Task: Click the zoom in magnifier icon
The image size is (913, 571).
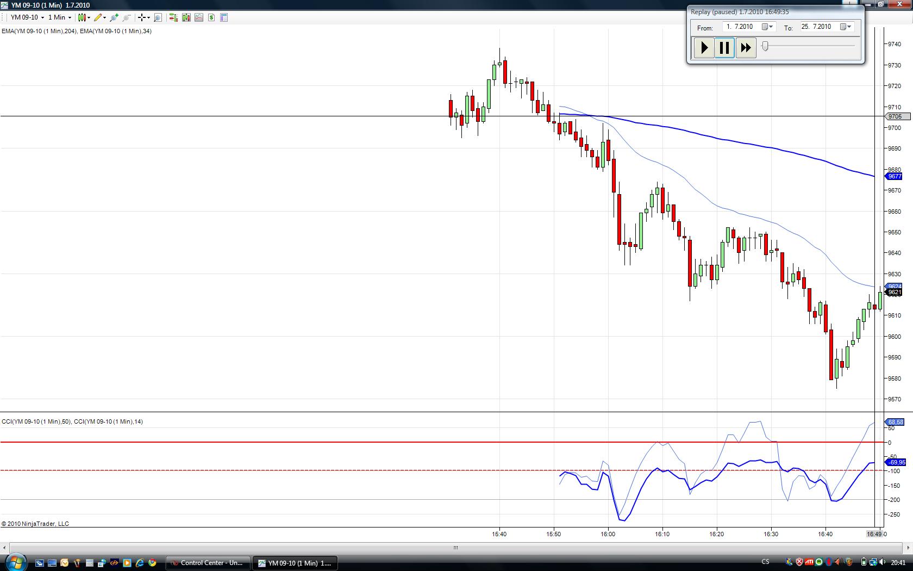Action: (x=114, y=17)
